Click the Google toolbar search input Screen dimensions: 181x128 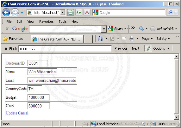pyautogui.click(x=65, y=29)
